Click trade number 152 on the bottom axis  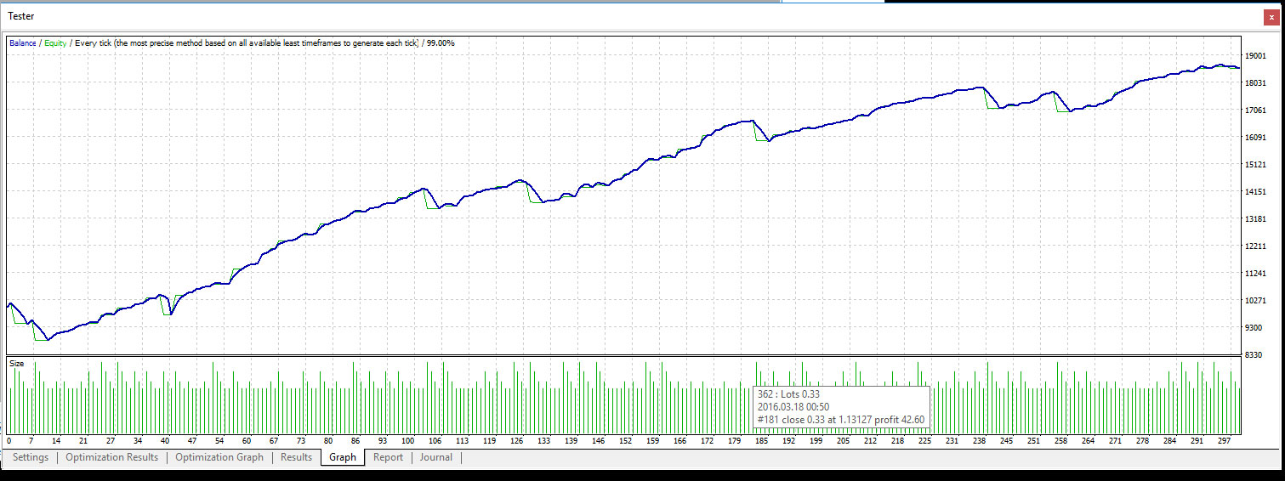click(x=625, y=441)
